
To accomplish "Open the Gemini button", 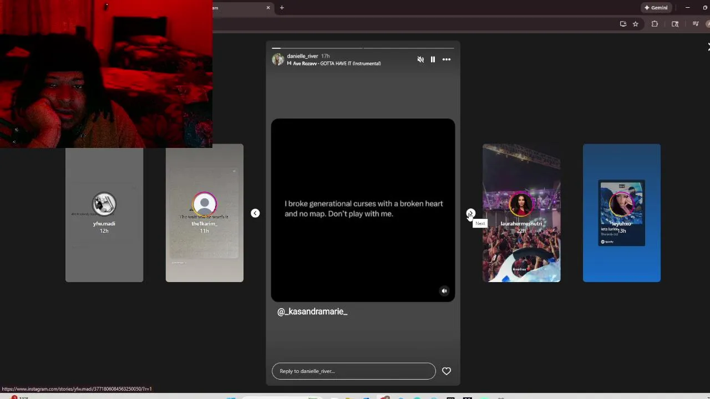I will [x=656, y=8].
